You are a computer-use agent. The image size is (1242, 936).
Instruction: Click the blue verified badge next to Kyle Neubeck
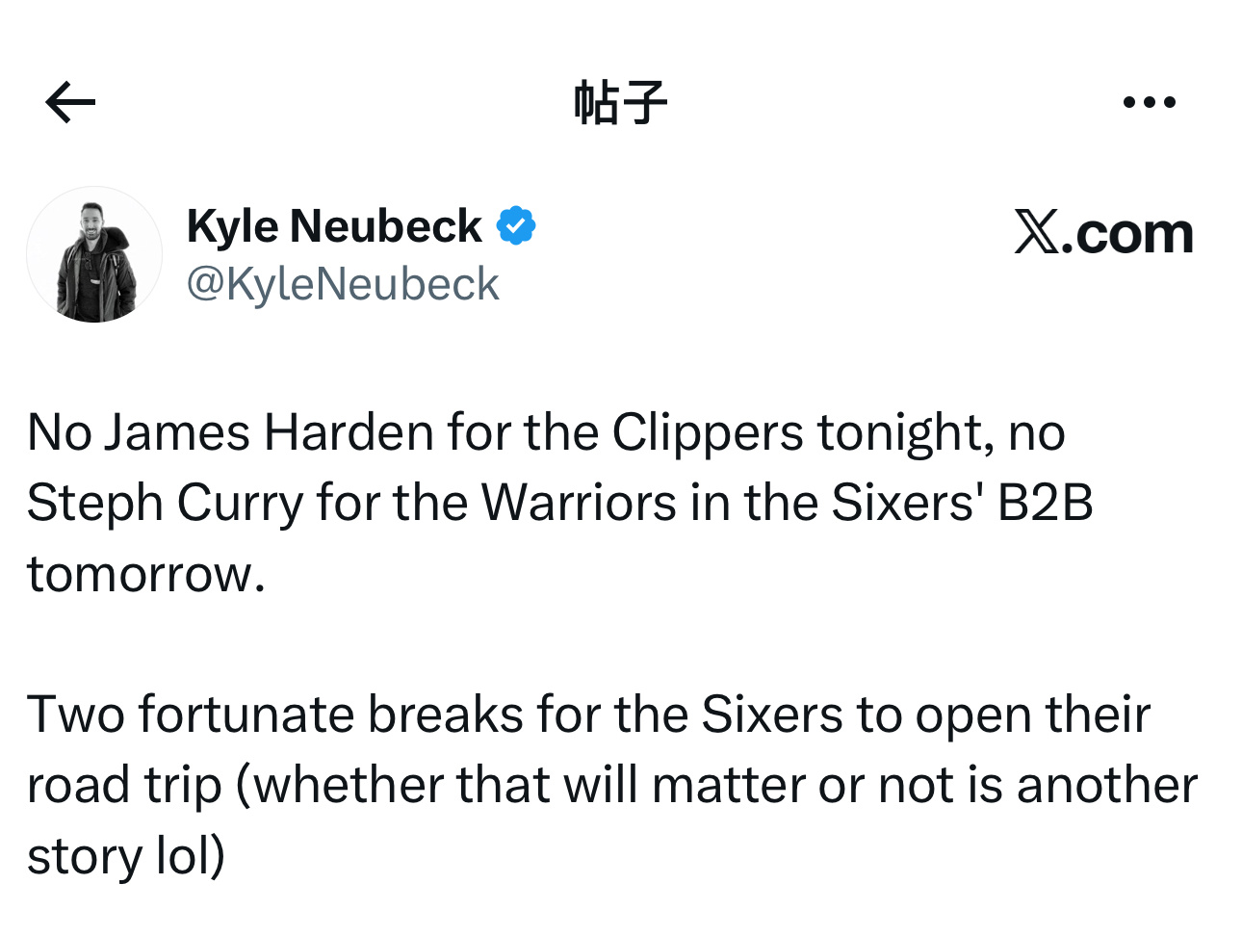[518, 224]
